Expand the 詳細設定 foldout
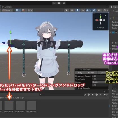The width and height of the screenshot is (118, 118). [x=111, y=49]
